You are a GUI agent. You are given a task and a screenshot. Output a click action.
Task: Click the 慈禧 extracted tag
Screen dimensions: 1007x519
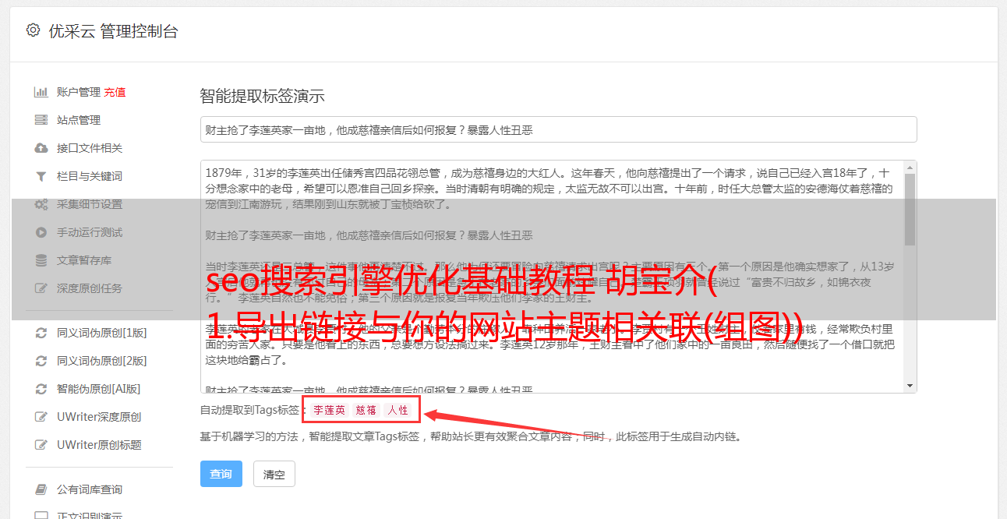[x=366, y=410]
